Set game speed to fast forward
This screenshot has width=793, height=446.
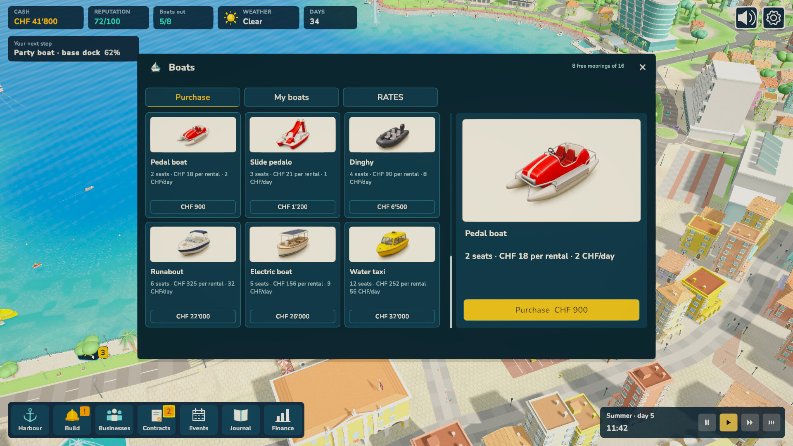(750, 422)
